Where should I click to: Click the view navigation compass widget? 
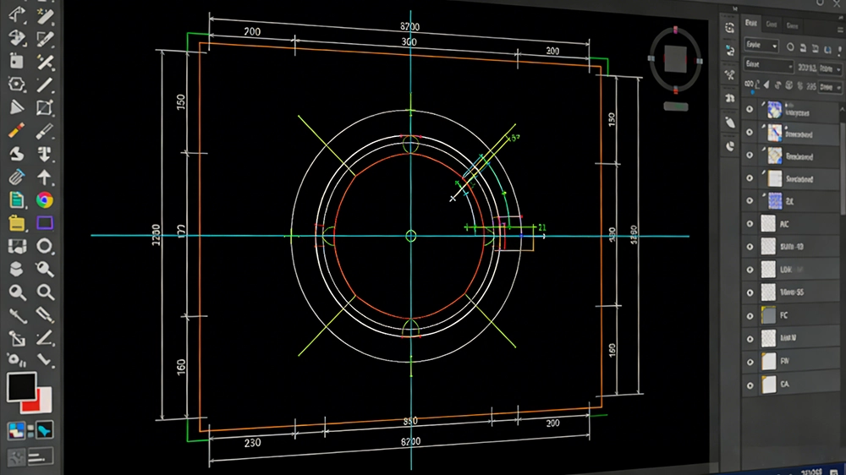pos(674,58)
